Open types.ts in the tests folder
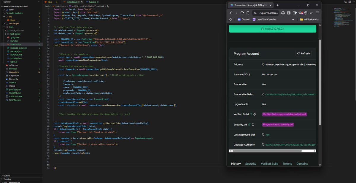The image size is (356, 183). [x=14, y=62]
